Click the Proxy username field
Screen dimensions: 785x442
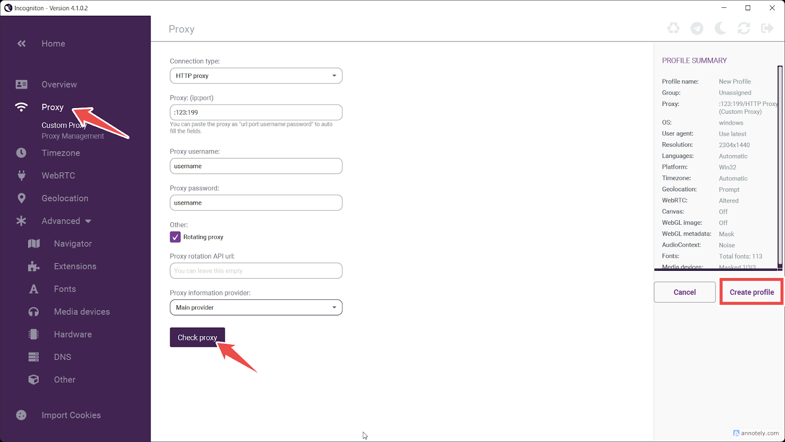256,166
